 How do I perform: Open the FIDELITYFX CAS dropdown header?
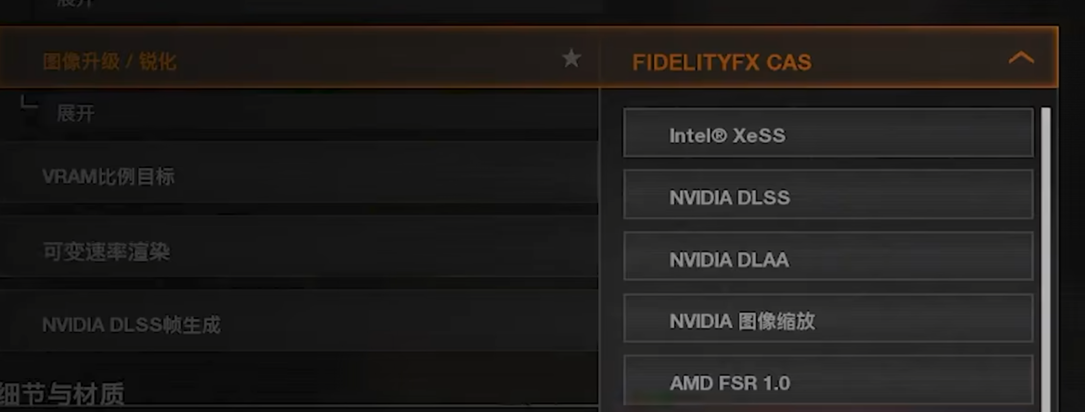721,62
